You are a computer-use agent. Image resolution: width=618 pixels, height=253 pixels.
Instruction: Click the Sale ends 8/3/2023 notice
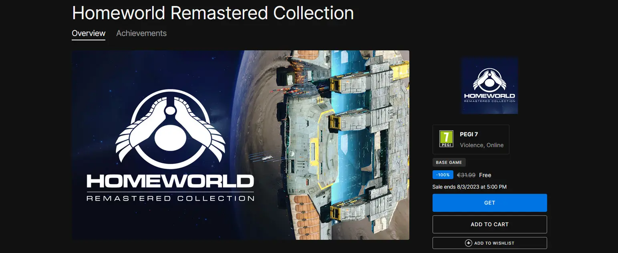click(469, 187)
